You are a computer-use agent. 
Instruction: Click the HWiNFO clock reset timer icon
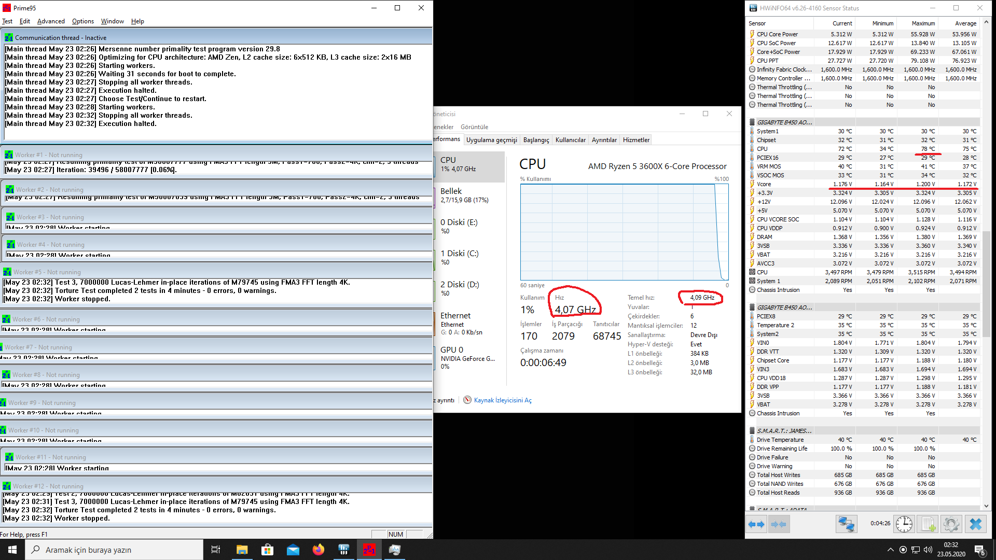point(904,524)
